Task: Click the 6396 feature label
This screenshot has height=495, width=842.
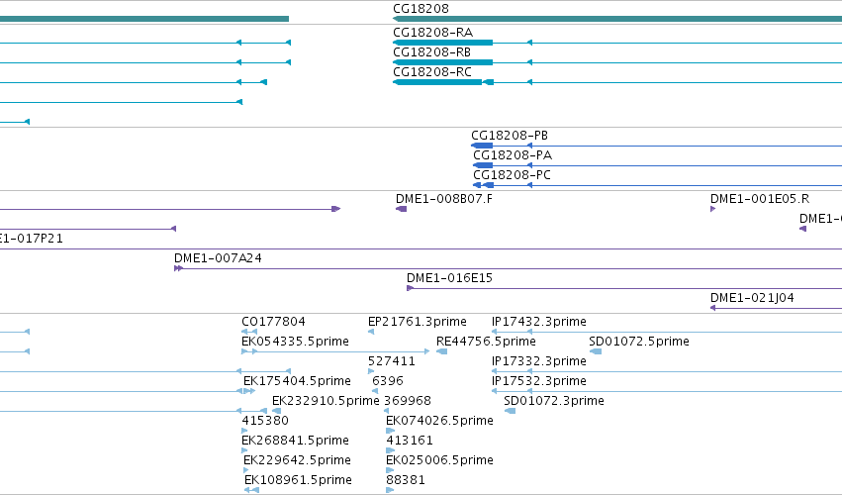Action: coord(388,381)
